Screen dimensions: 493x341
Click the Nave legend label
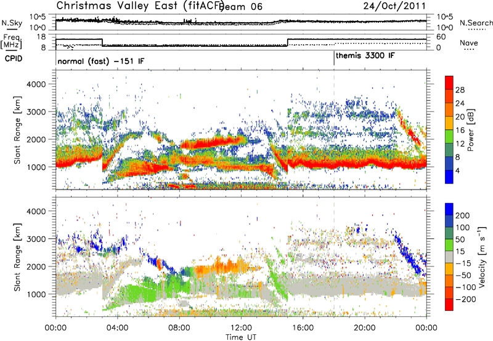(x=469, y=43)
